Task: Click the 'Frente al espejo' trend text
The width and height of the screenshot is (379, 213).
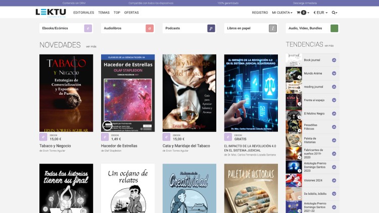Action: click(314, 100)
